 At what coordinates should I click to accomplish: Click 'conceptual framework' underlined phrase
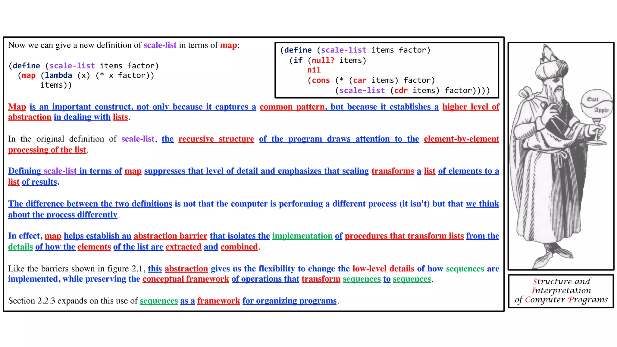[x=186, y=279]
